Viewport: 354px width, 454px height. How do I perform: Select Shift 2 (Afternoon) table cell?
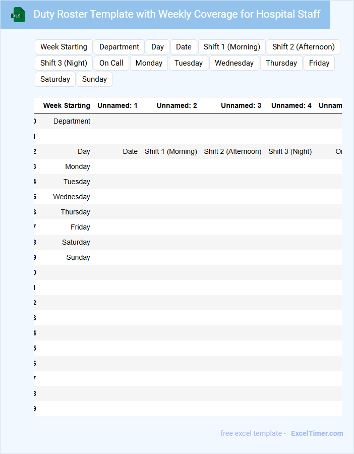point(232,151)
